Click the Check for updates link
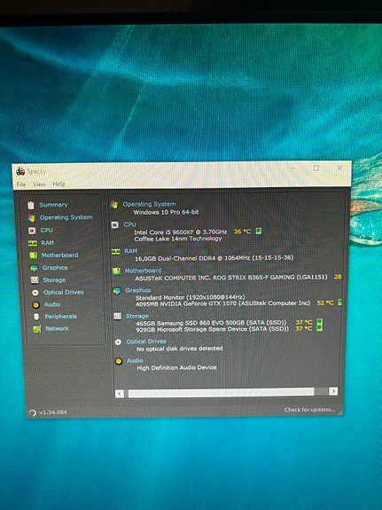This screenshot has height=510, width=382. (x=309, y=410)
